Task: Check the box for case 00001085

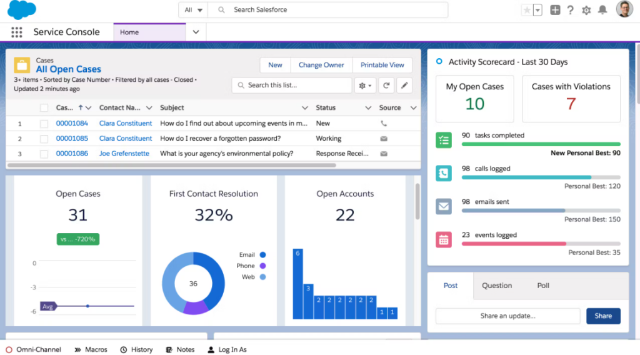Action: tap(44, 139)
